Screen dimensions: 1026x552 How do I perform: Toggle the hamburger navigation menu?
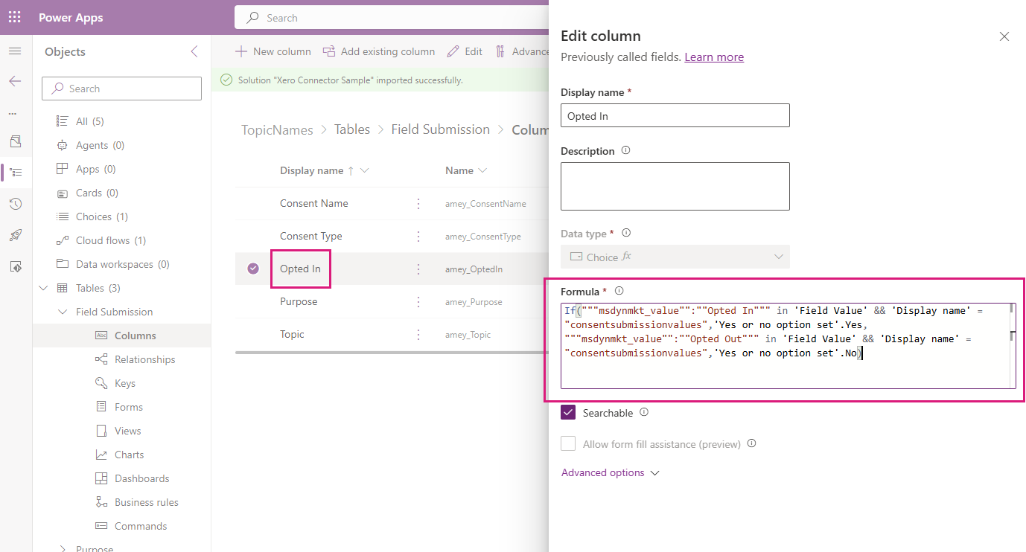15,51
